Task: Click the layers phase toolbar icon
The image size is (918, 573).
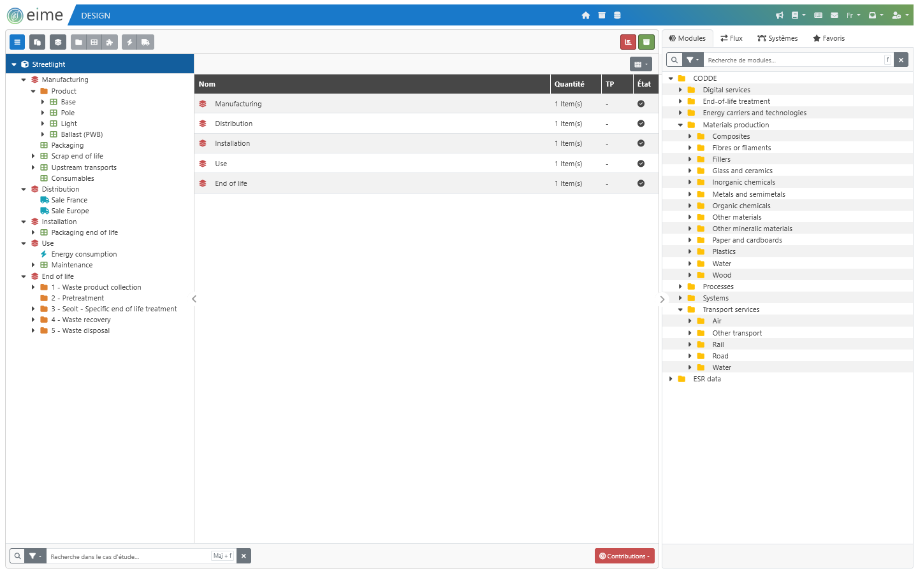Action: tap(58, 42)
